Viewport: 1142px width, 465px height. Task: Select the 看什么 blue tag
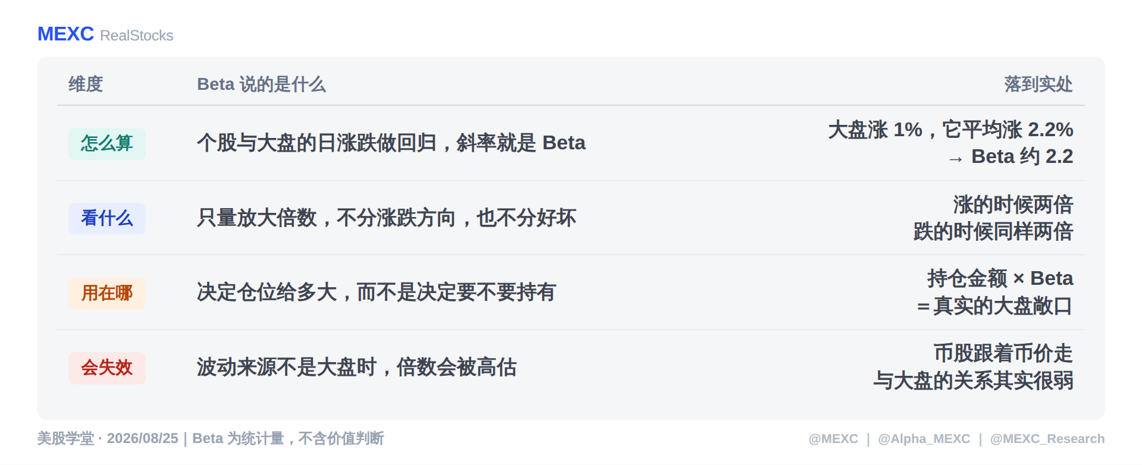pyautogui.click(x=107, y=218)
